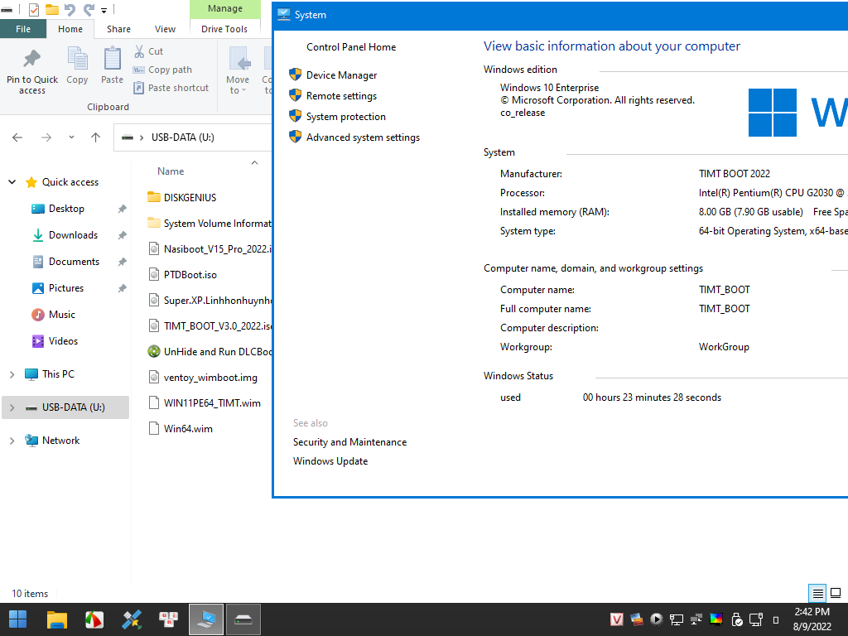
Task: Open Security and Maintenance link
Action: [350, 442]
